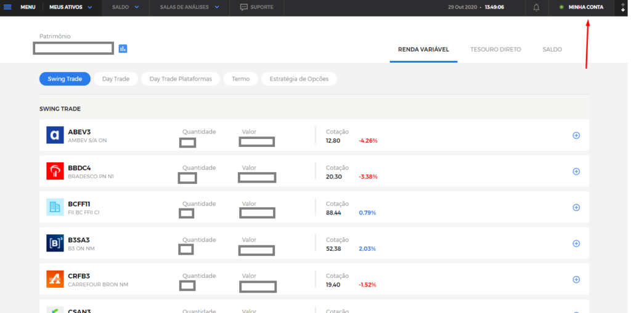Click the CRFB3 ticker name
Image resolution: width=631 pixels, height=313 pixels.
pyautogui.click(x=79, y=276)
